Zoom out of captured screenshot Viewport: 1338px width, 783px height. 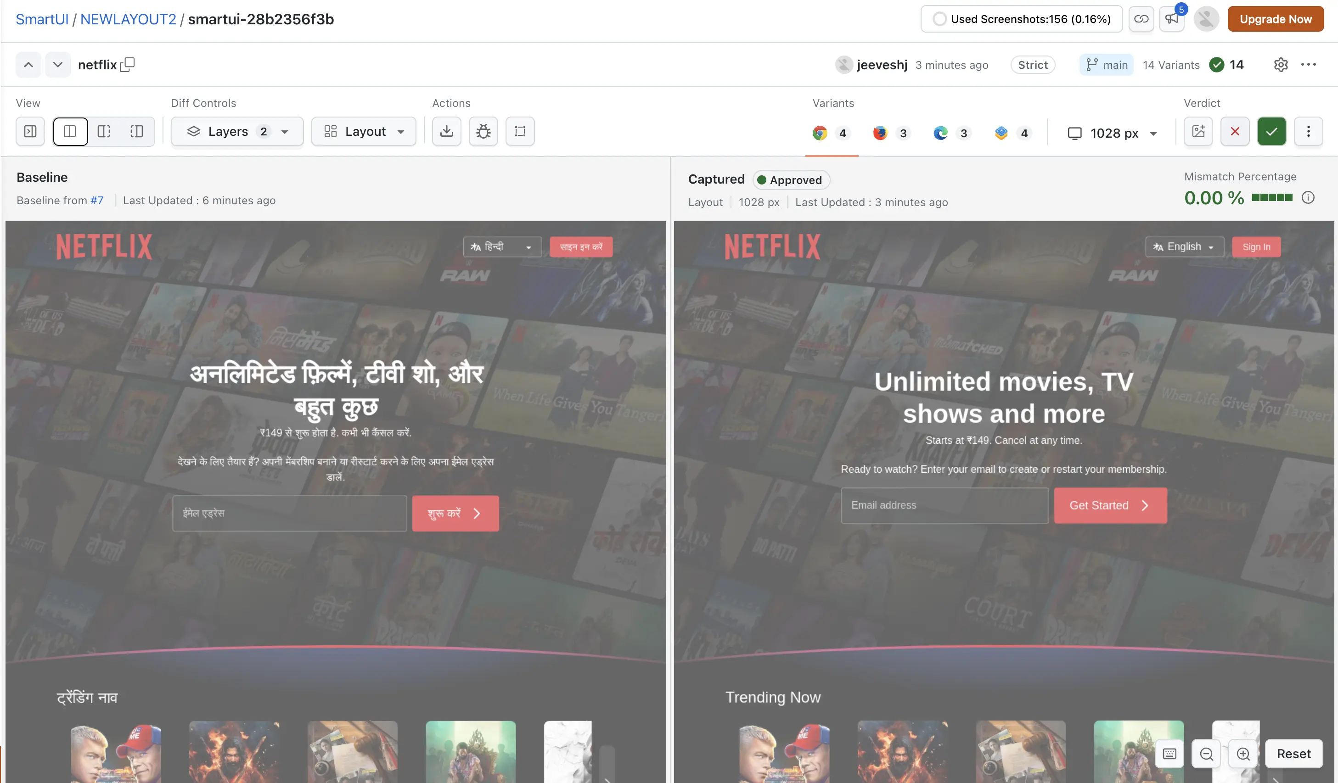click(1206, 754)
